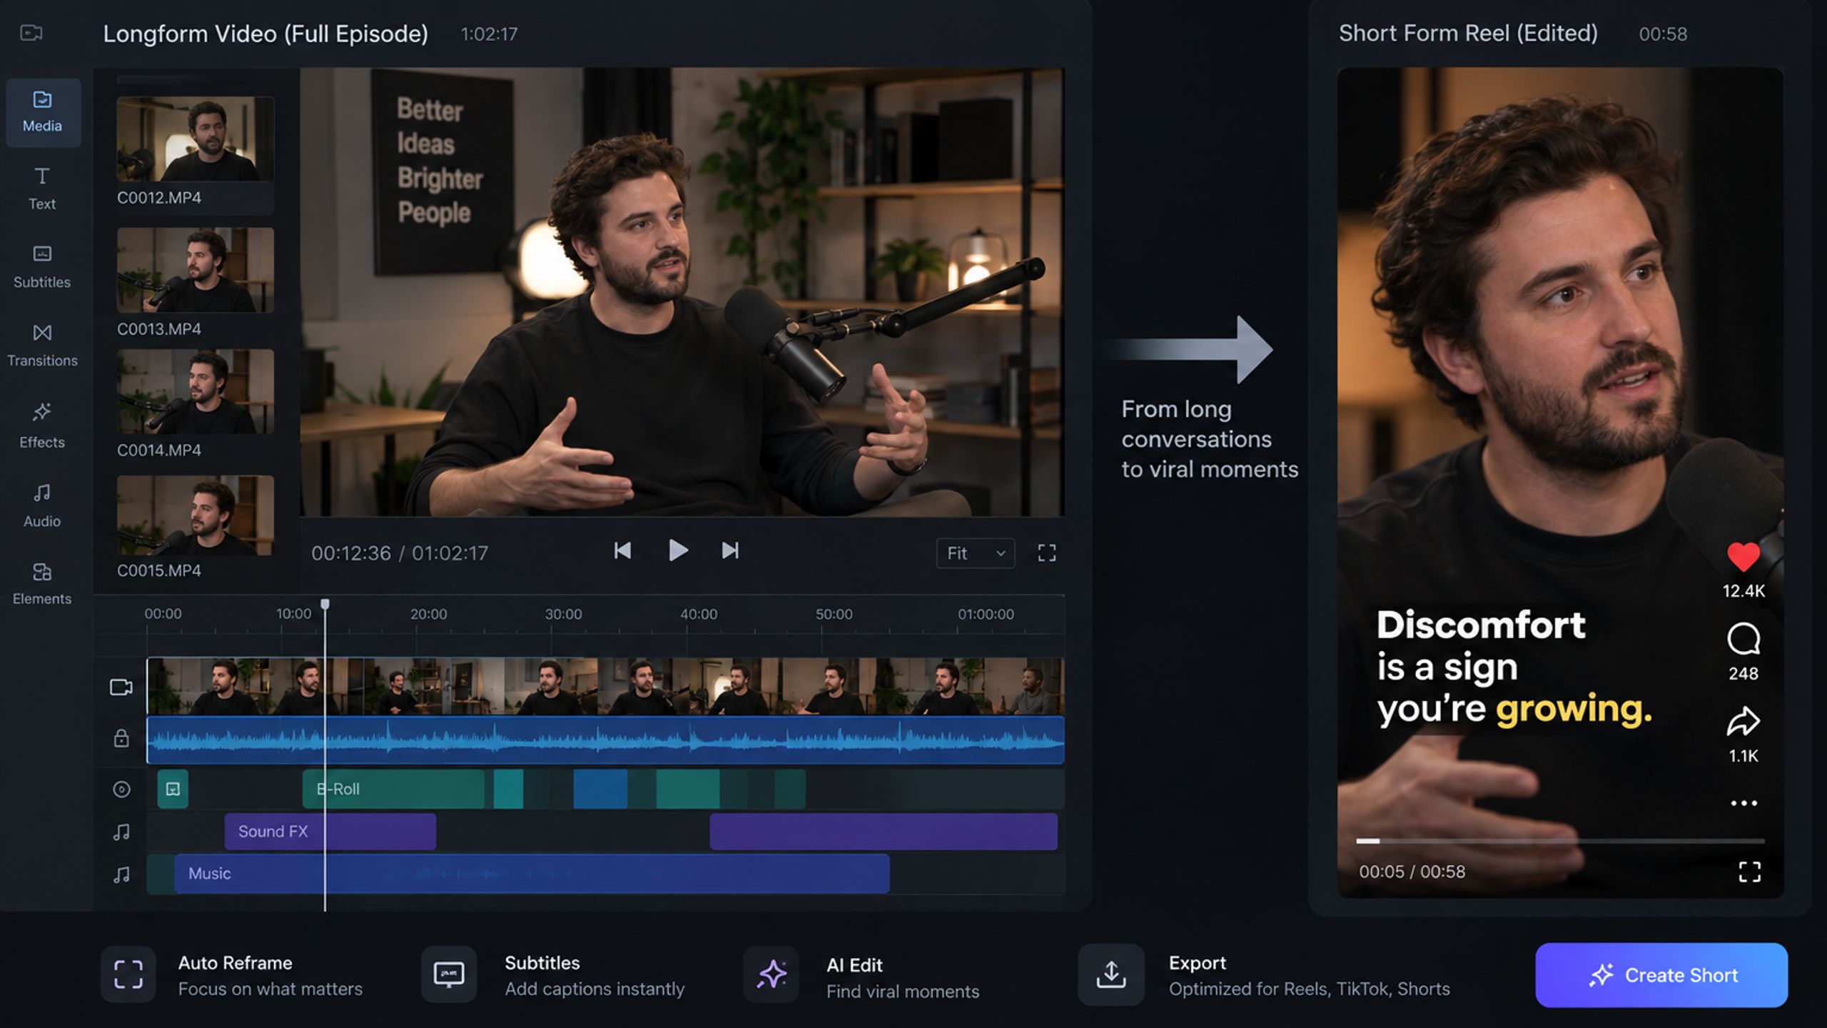Select the B-Roll clip on timeline
Viewport: 1827px width, 1028px height.
[393, 789]
